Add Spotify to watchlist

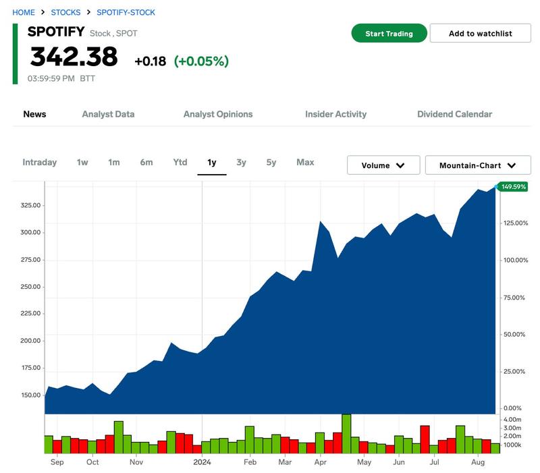pyautogui.click(x=480, y=34)
